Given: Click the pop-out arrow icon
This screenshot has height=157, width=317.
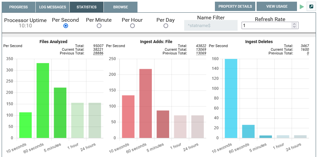Looking at the screenshot, I should point(311,7).
